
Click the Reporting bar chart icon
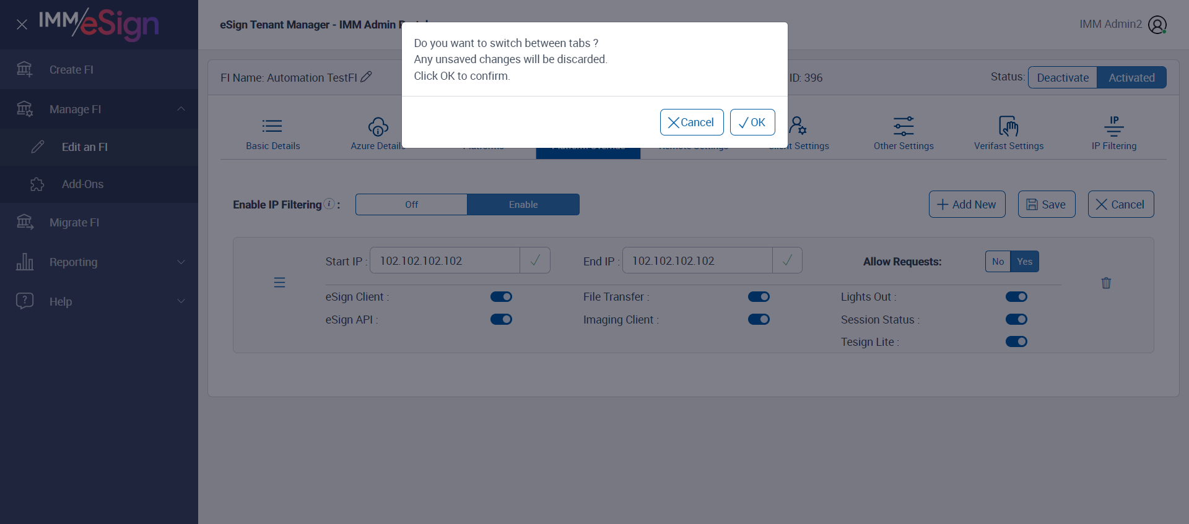tap(25, 262)
